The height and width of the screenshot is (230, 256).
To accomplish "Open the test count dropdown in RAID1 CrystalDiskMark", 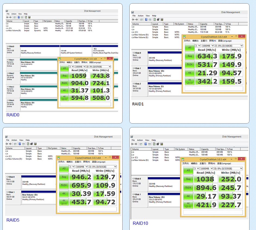I will [x=198, y=46].
